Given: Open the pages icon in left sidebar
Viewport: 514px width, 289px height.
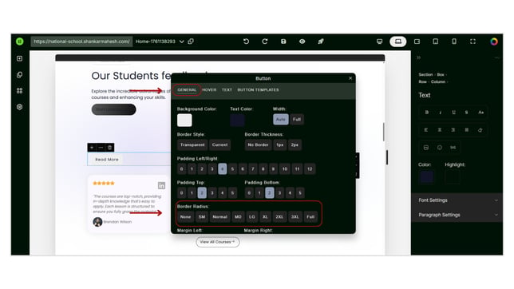Looking at the screenshot, I should pos(20,75).
